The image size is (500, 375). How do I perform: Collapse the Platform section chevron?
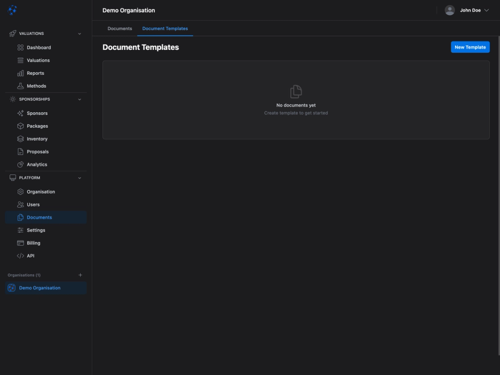pos(79,177)
